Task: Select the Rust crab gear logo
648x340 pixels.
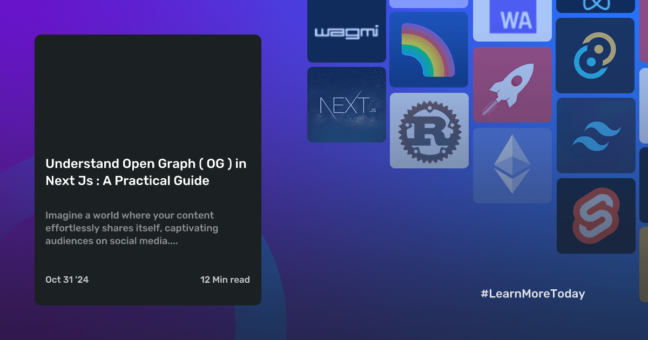Action: [x=429, y=130]
